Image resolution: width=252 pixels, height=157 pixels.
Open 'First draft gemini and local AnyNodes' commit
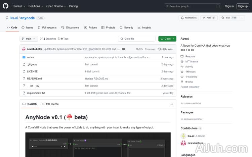click(x=108, y=93)
